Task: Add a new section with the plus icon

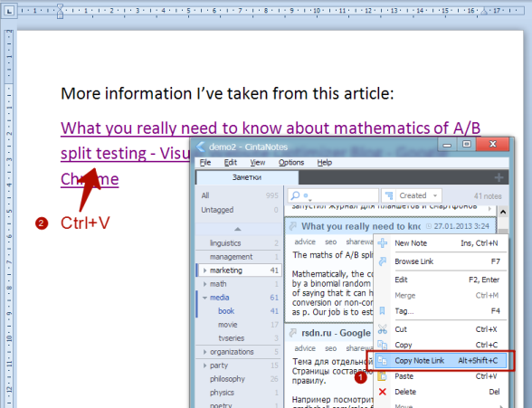Action: [499, 177]
